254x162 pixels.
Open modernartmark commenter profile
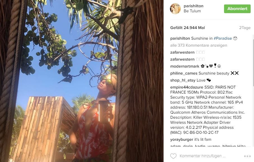tap(185, 66)
